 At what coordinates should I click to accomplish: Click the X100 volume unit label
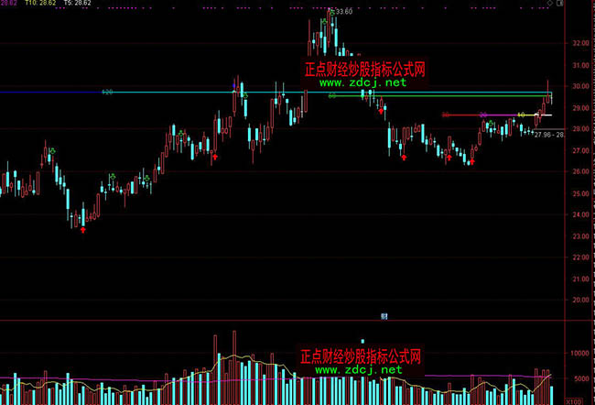(573, 400)
